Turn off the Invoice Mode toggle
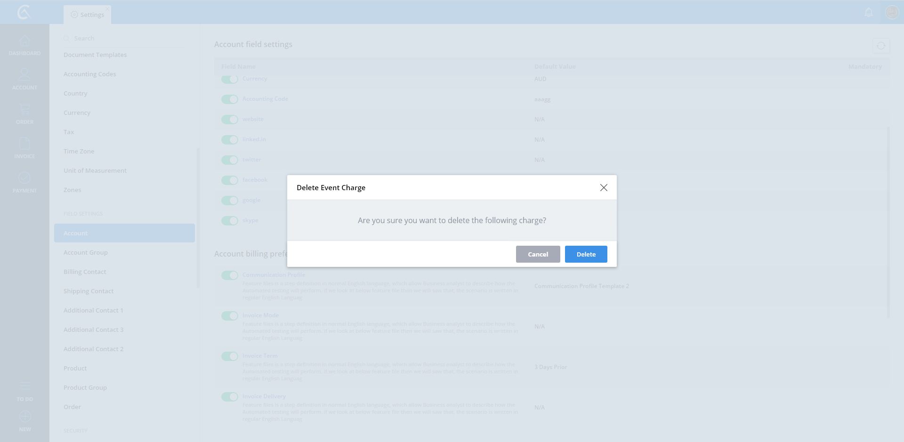The image size is (904, 442). point(230,316)
